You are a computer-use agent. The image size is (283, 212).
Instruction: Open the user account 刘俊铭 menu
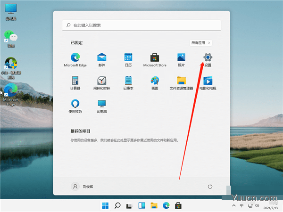click(82, 187)
